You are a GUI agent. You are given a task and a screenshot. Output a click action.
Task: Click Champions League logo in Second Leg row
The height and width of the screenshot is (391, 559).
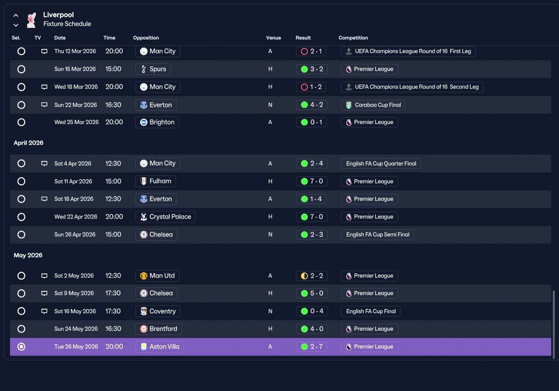(349, 87)
